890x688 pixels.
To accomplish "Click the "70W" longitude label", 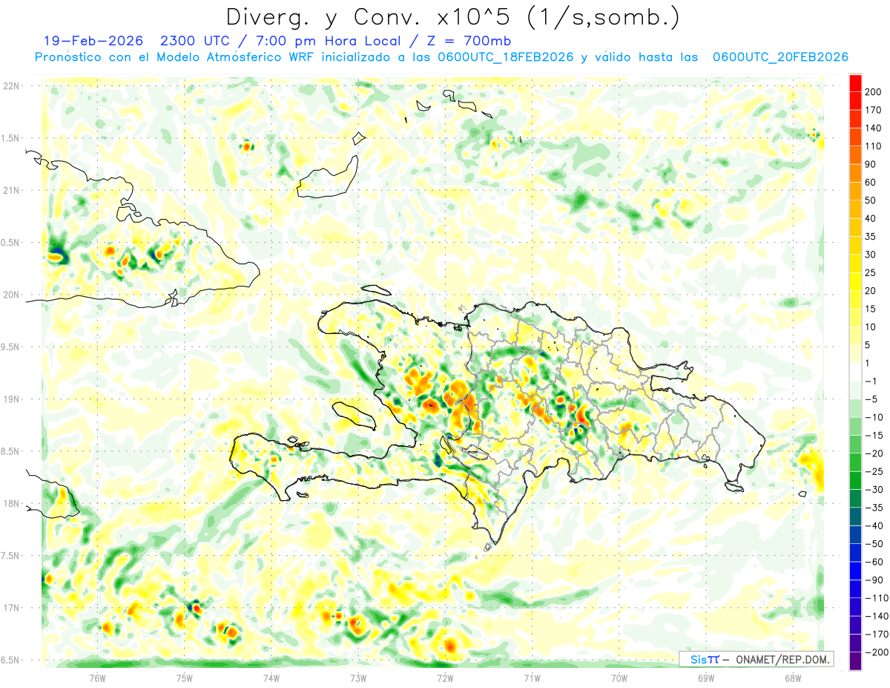I will 619,678.
